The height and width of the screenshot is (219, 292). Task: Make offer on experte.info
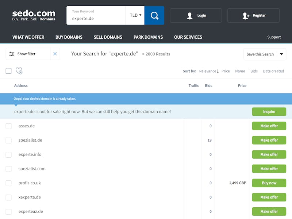pos(269,154)
